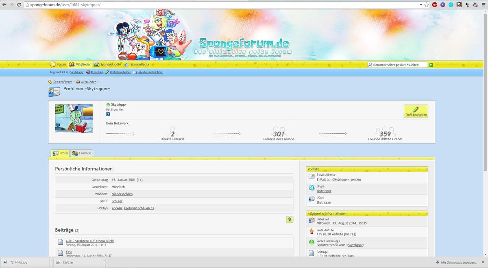Click the Squidward avatar image
Image resolution: width=488 pixels, height=268 pixels.
click(74, 118)
